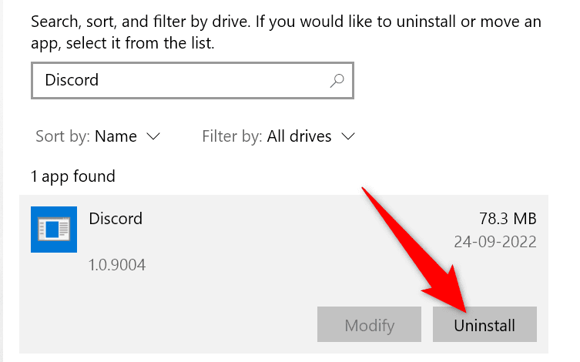Click the "Sort by:" label
The image size is (580, 362).
(x=62, y=136)
